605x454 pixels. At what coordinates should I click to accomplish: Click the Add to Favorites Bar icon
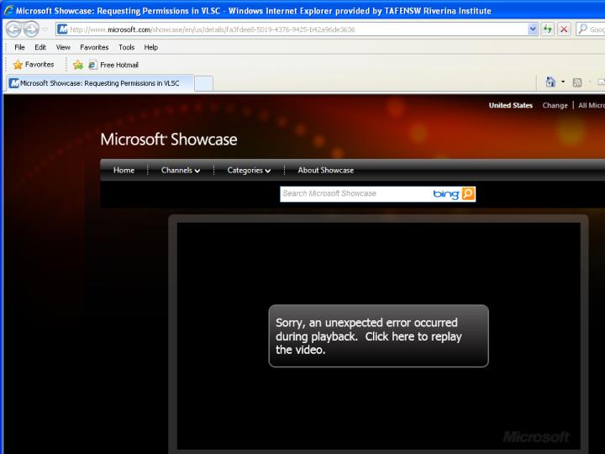click(78, 65)
